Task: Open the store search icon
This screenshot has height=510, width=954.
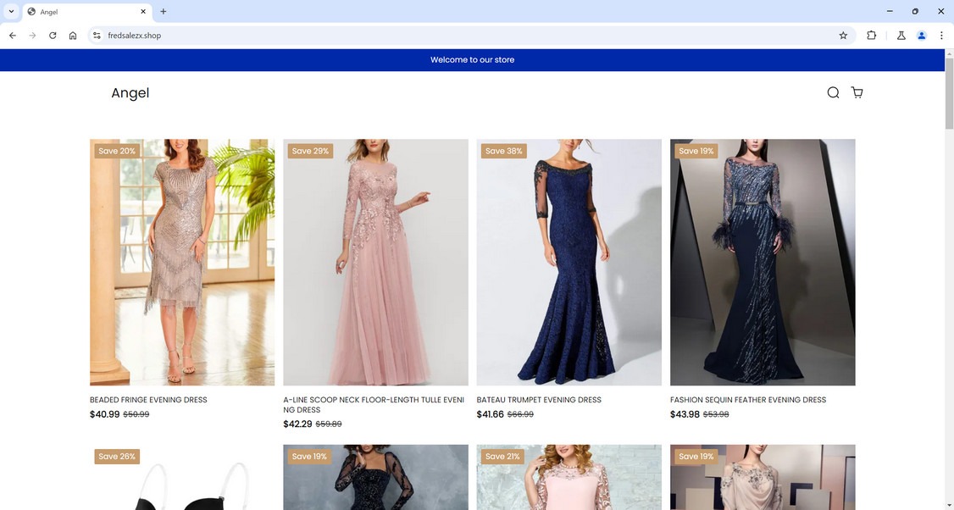Action: pos(833,92)
